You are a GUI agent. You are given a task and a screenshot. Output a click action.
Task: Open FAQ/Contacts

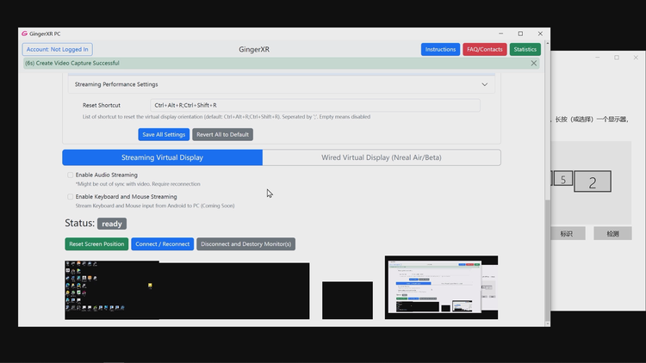[484, 49]
